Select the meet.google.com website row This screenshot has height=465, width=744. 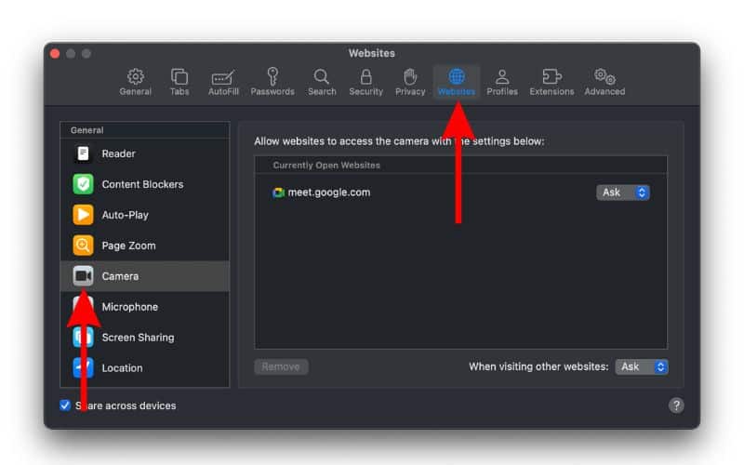[x=418, y=193]
